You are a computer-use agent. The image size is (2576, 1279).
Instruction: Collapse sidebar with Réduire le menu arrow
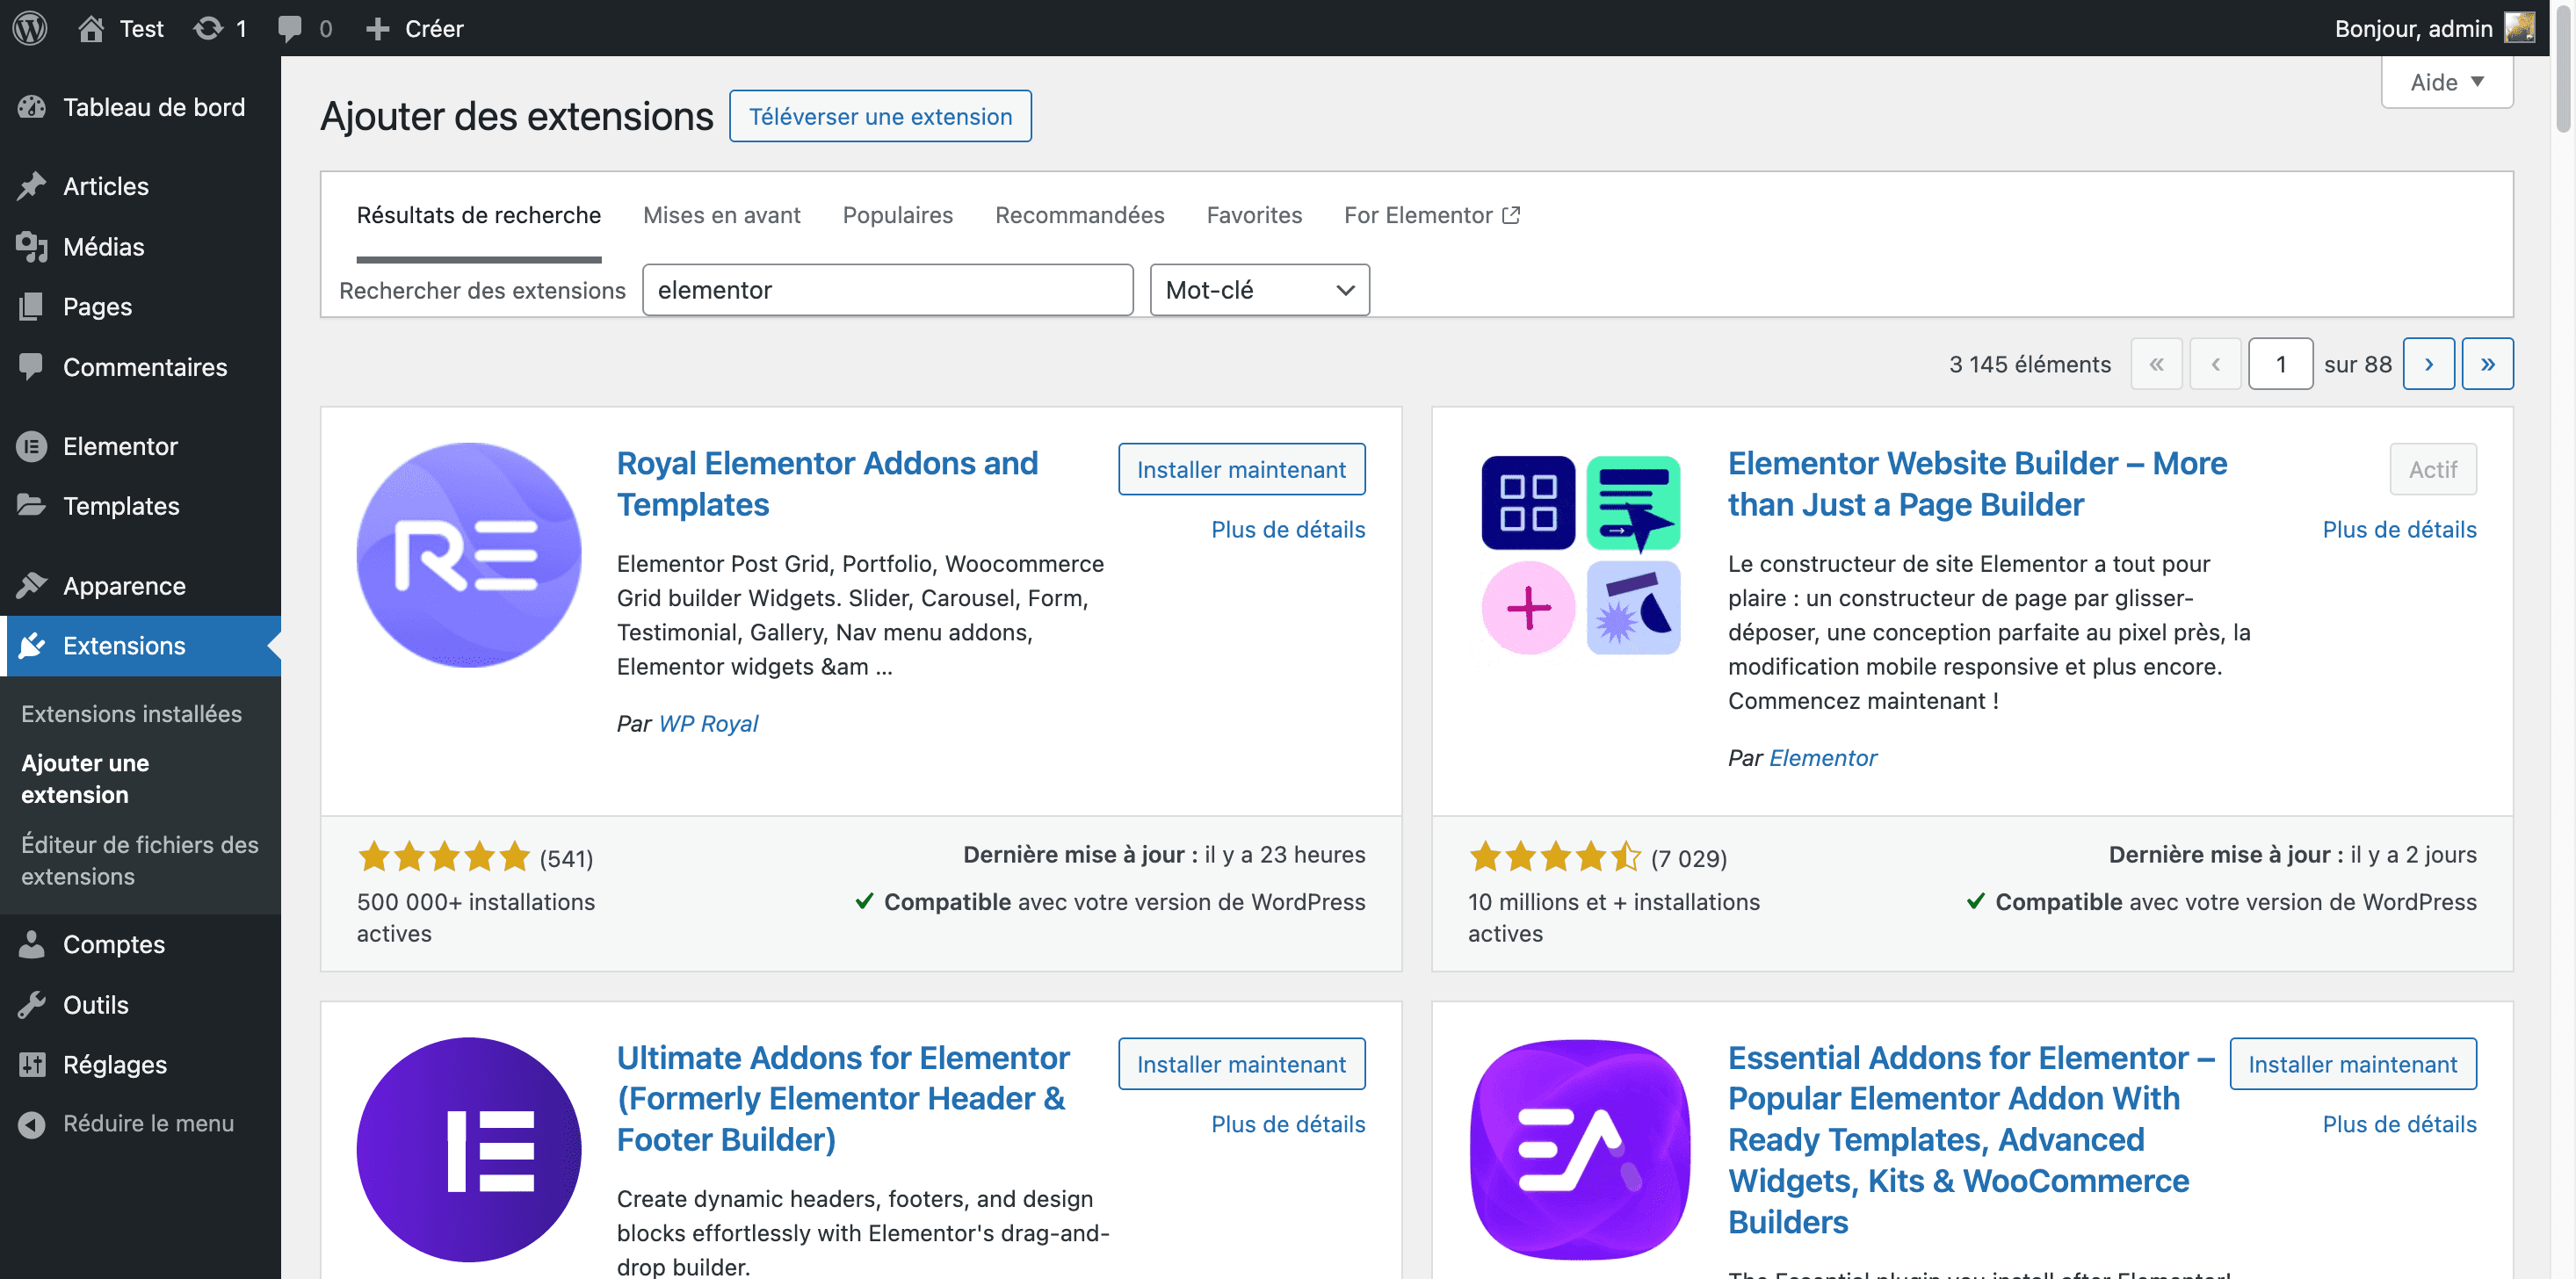click(32, 1124)
